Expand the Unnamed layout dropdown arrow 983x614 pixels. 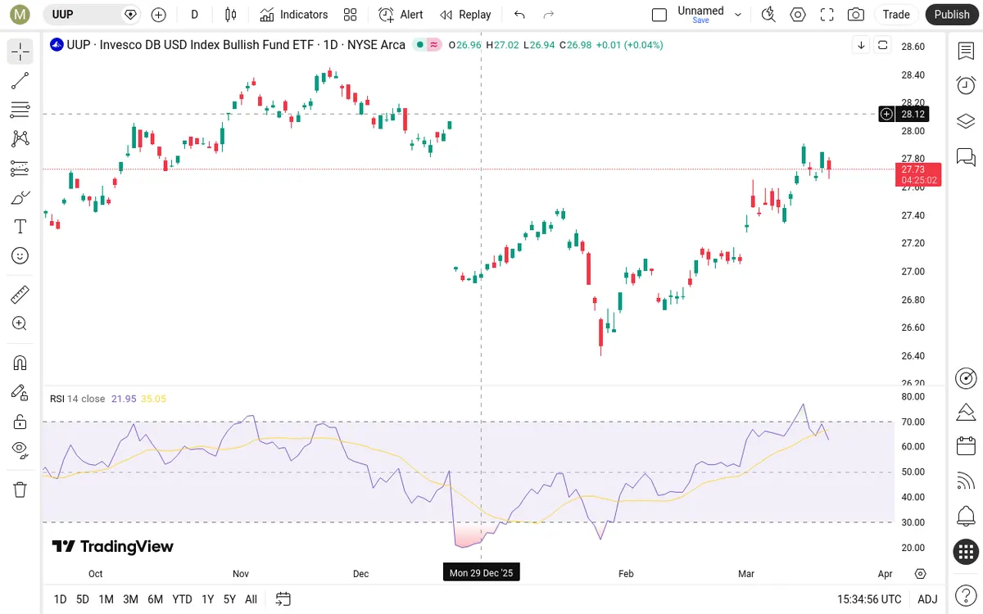pos(738,15)
